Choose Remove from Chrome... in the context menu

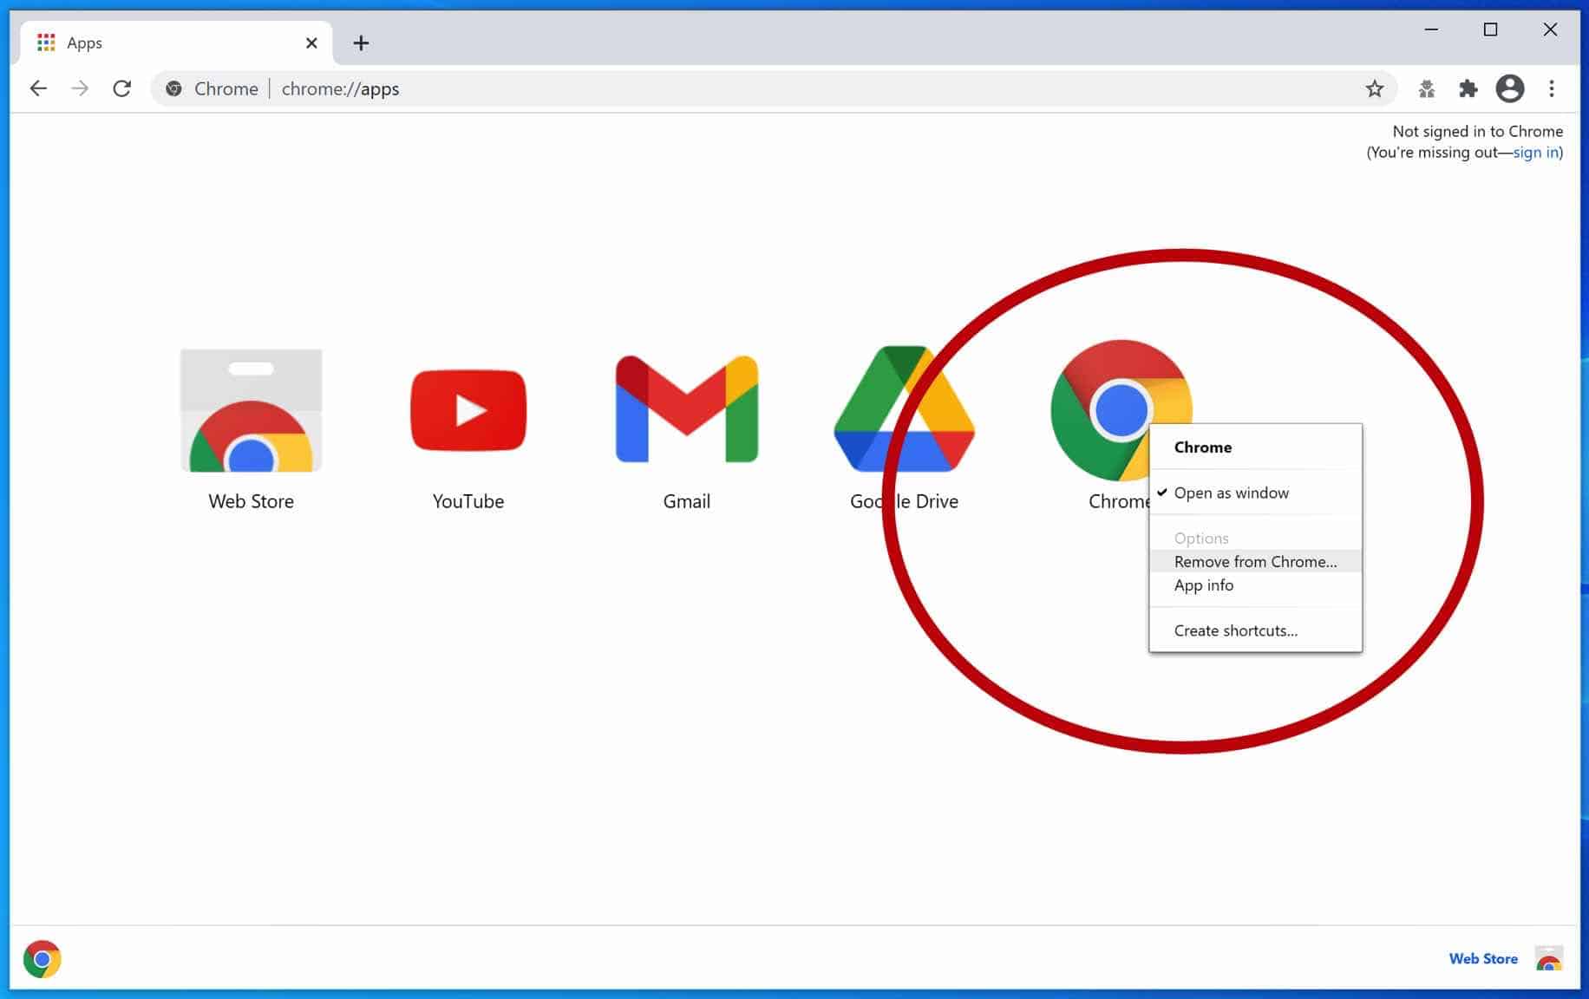tap(1256, 561)
